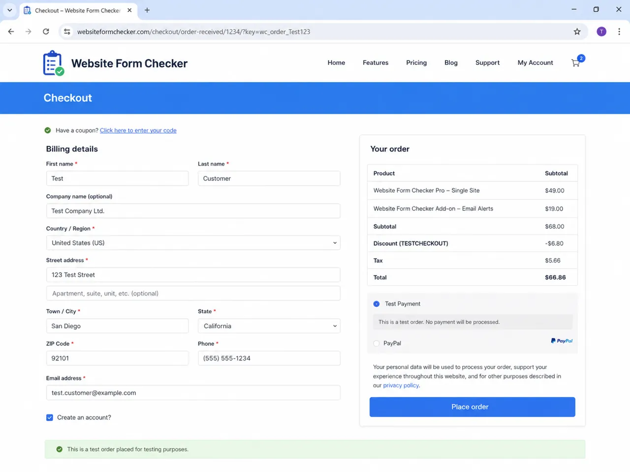Go to the Home menu item
The width and height of the screenshot is (630, 472).
(x=336, y=62)
